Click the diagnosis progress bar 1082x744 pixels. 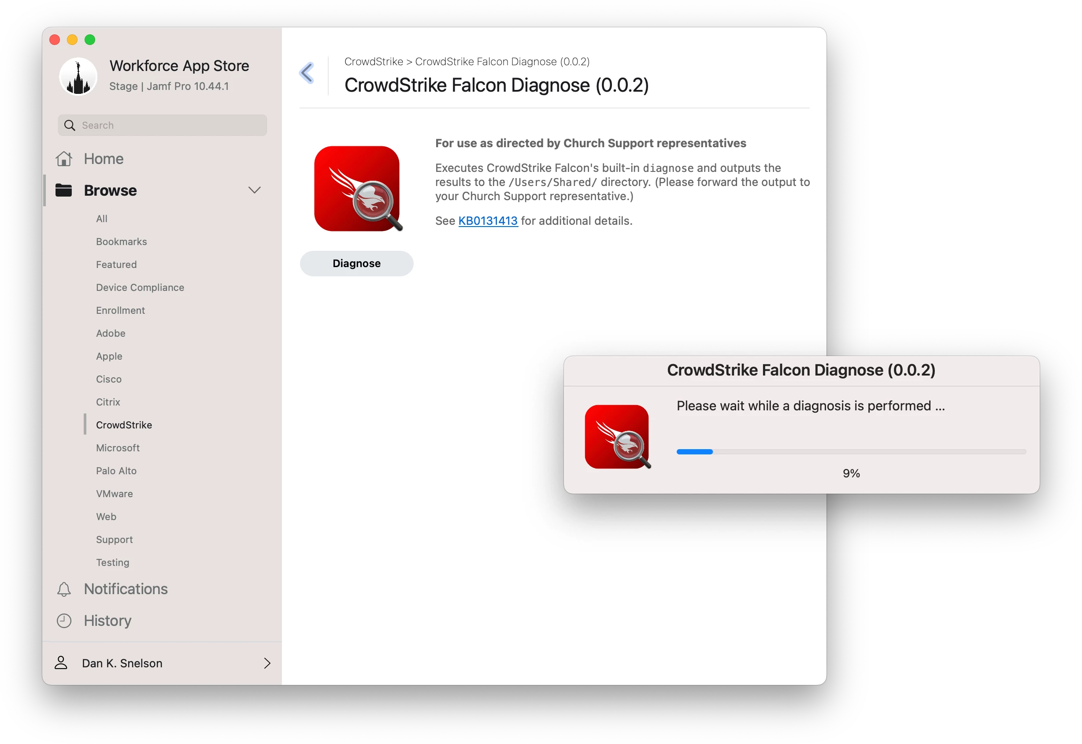click(851, 452)
